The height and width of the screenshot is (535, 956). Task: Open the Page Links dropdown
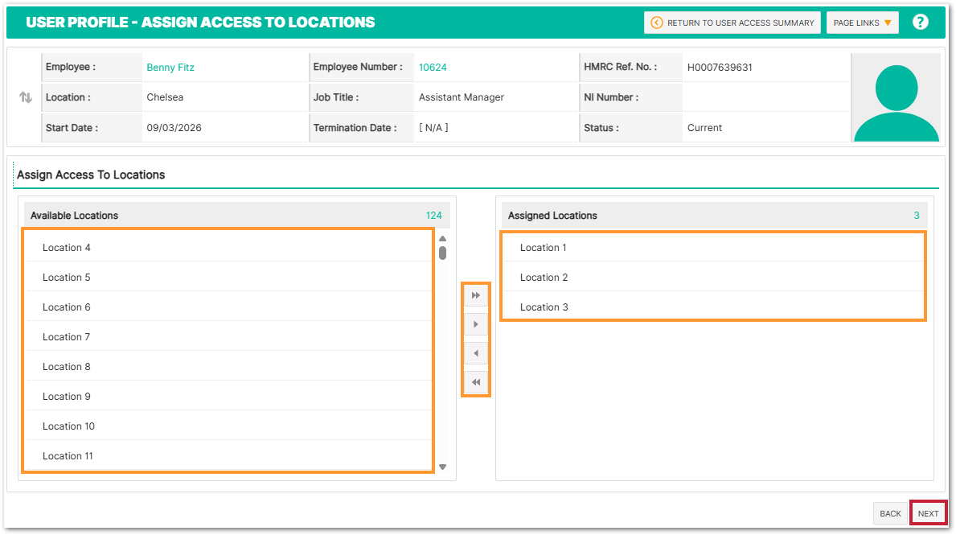(862, 23)
